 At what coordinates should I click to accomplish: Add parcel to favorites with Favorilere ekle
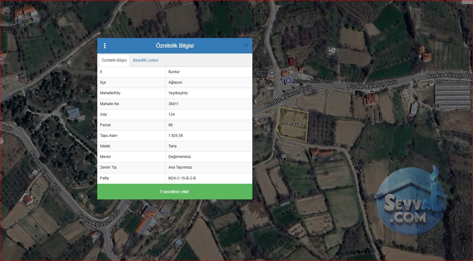[x=175, y=192]
